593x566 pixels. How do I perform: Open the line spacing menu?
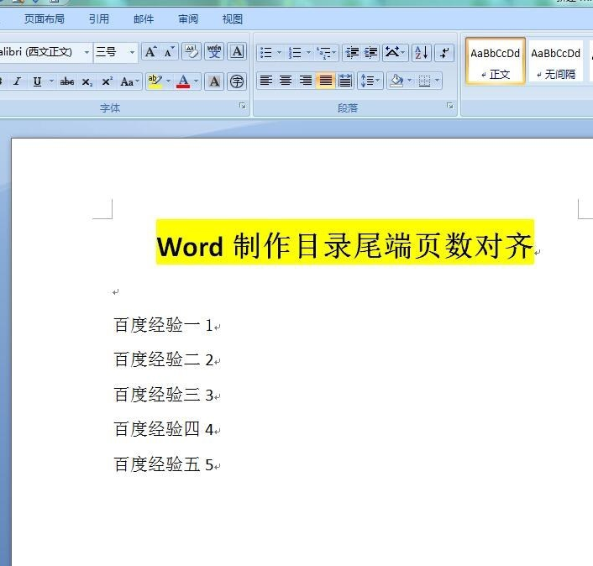(x=370, y=81)
